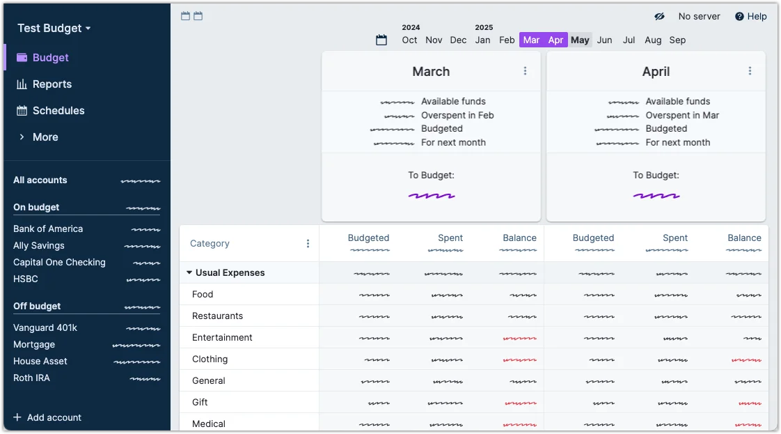The width and height of the screenshot is (781, 434).
Task: Open Reports via the chart icon
Action: 22,84
